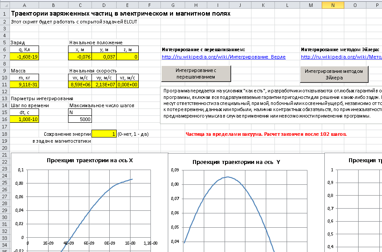The height and width of the screenshot is (252, 382).
Task: Open the Wikipedia Интегрирование_Верле link
Action: point(223,57)
